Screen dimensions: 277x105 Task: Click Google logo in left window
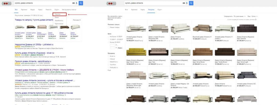pyautogui.click(x=6, y=3)
